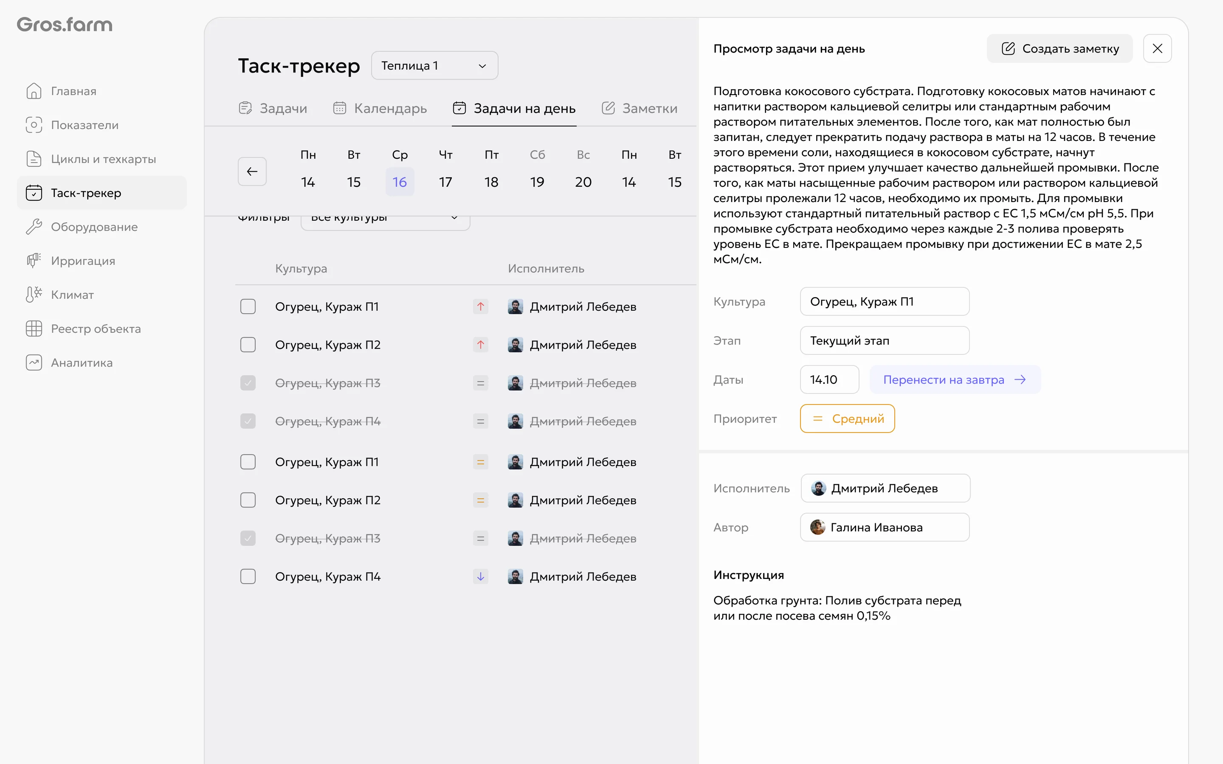Change the Средний priority selector
Viewport: 1223px width, 764px height.
coord(848,419)
